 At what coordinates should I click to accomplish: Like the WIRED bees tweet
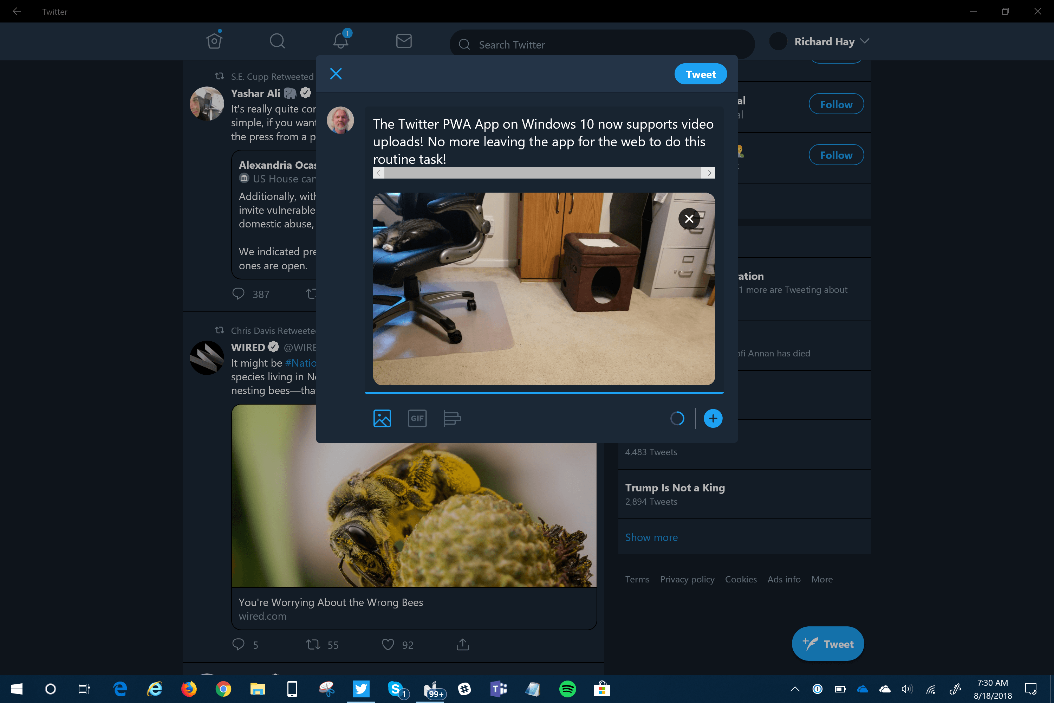(x=388, y=645)
